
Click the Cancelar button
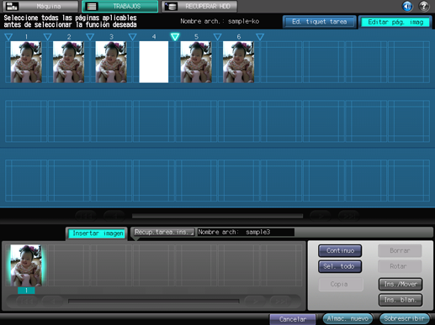click(293, 319)
